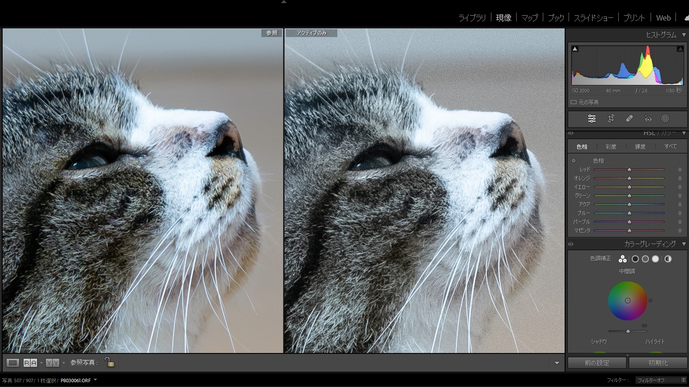Click the Before/After YY view icon

coord(52,363)
